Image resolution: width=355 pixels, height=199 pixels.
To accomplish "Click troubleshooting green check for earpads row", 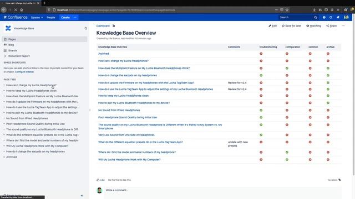I will pos(261,75).
